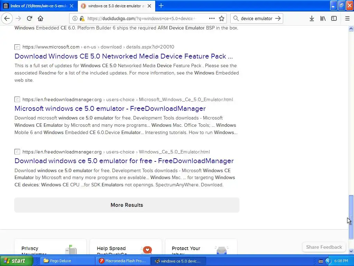Show site information icon in the address bar

click(x=75, y=18)
